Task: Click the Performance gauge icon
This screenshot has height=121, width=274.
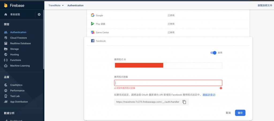Action: pos(6,90)
